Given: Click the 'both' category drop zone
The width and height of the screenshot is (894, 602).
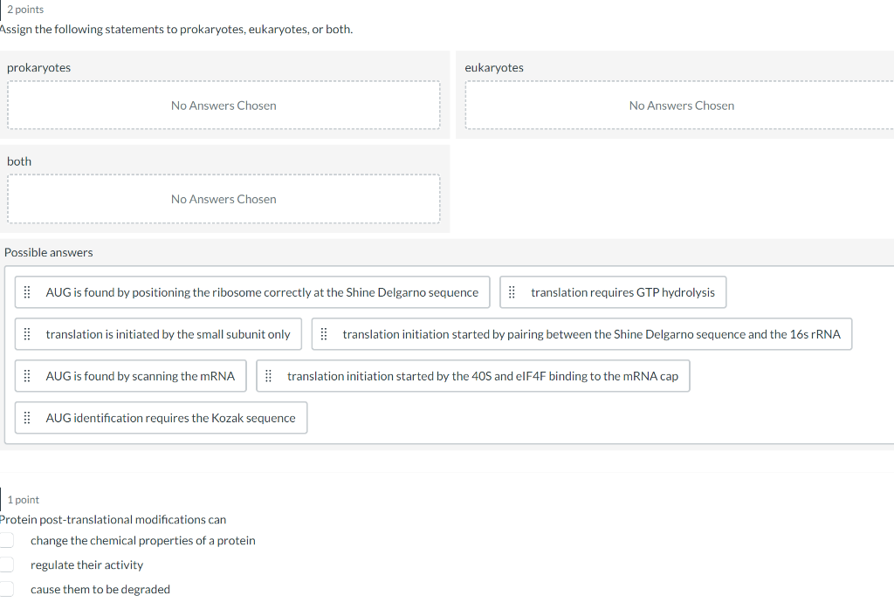Looking at the screenshot, I should click(223, 199).
